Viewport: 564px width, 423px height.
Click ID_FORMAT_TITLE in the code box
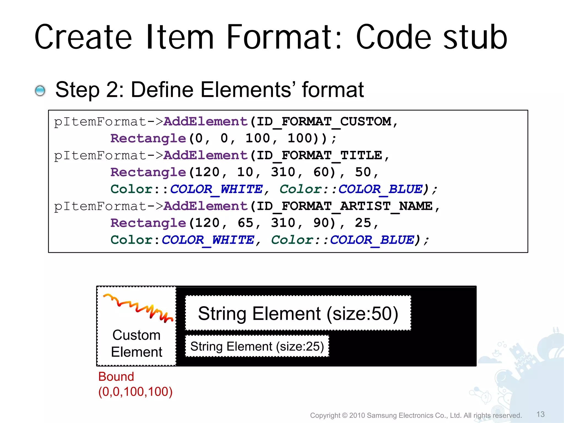(319, 156)
